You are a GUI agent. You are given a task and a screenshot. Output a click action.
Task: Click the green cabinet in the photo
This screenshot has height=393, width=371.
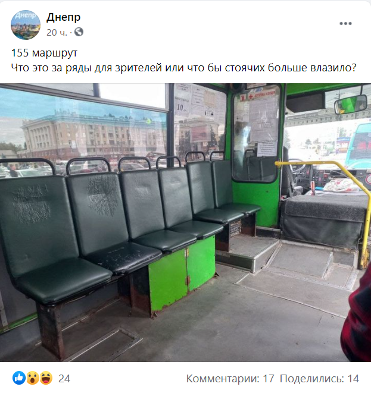(182, 274)
